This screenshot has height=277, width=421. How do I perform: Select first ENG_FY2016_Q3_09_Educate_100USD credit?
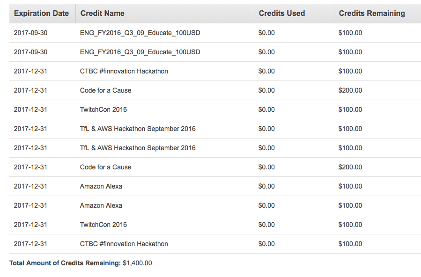(x=140, y=33)
